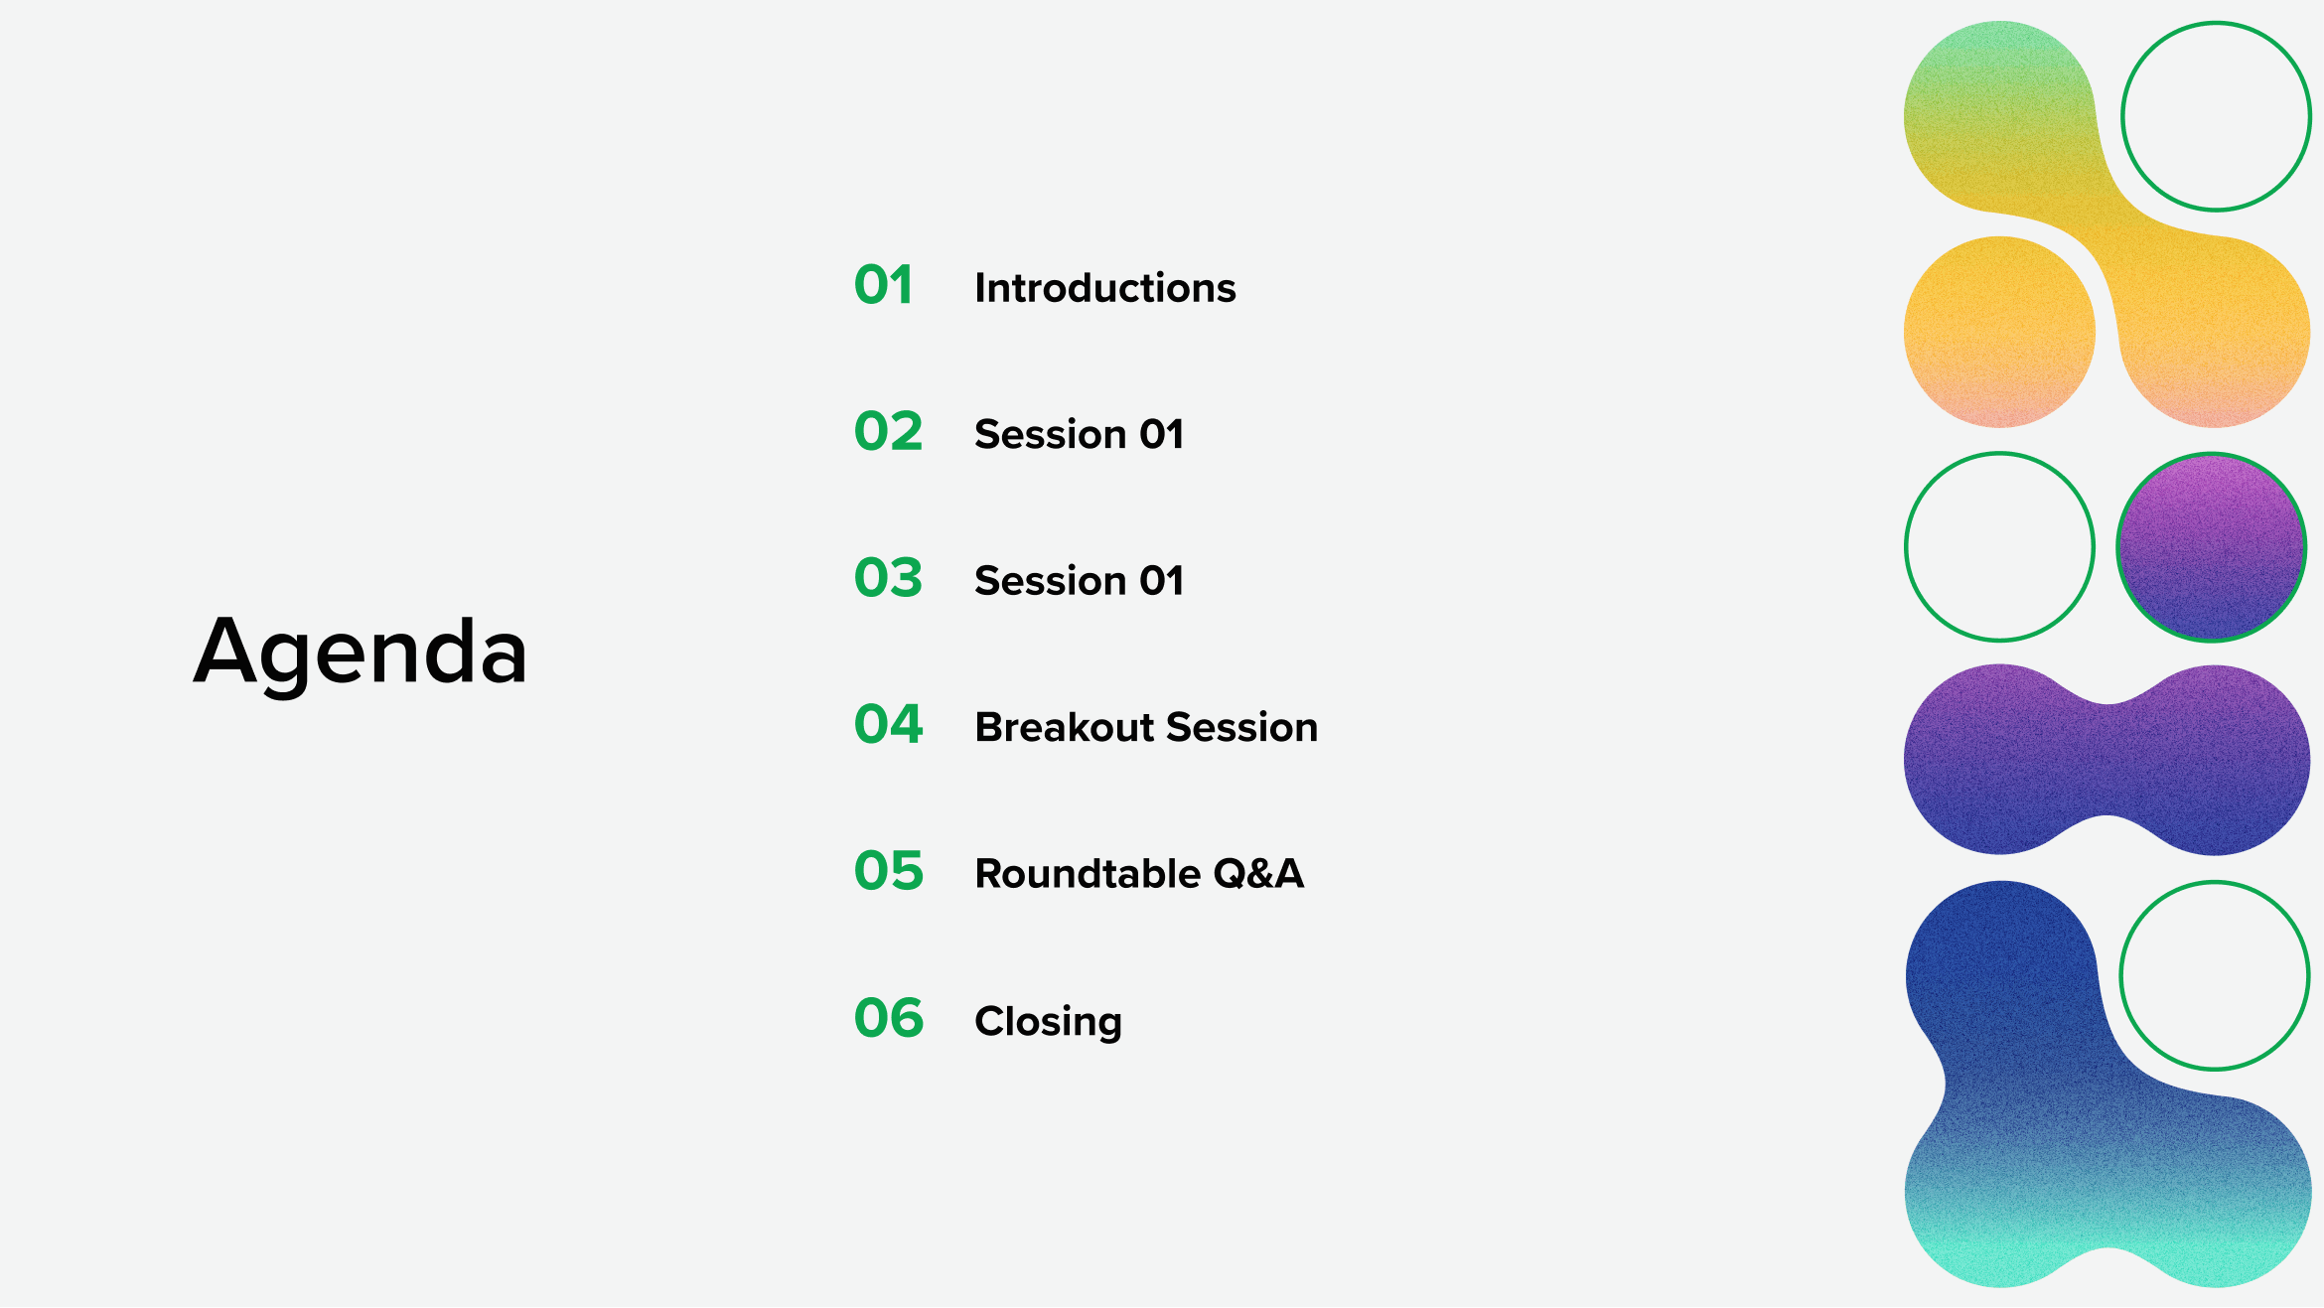Screen dimensions: 2324x1308
Task: Select the Session 01 text beside 03
Action: [x=1080, y=580]
